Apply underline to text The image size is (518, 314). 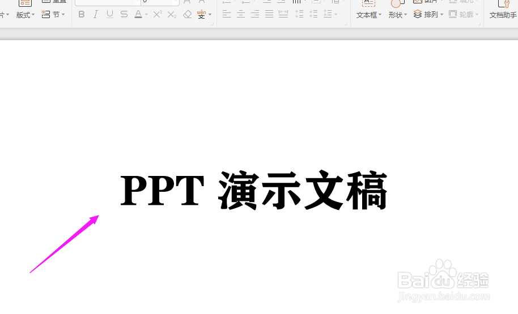[110, 15]
